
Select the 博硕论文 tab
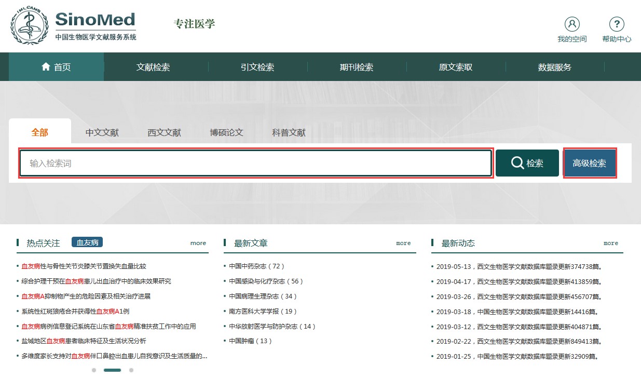[x=227, y=132]
